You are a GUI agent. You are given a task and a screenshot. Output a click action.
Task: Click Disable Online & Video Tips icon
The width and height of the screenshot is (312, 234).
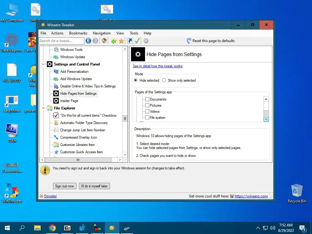[x=56, y=86]
